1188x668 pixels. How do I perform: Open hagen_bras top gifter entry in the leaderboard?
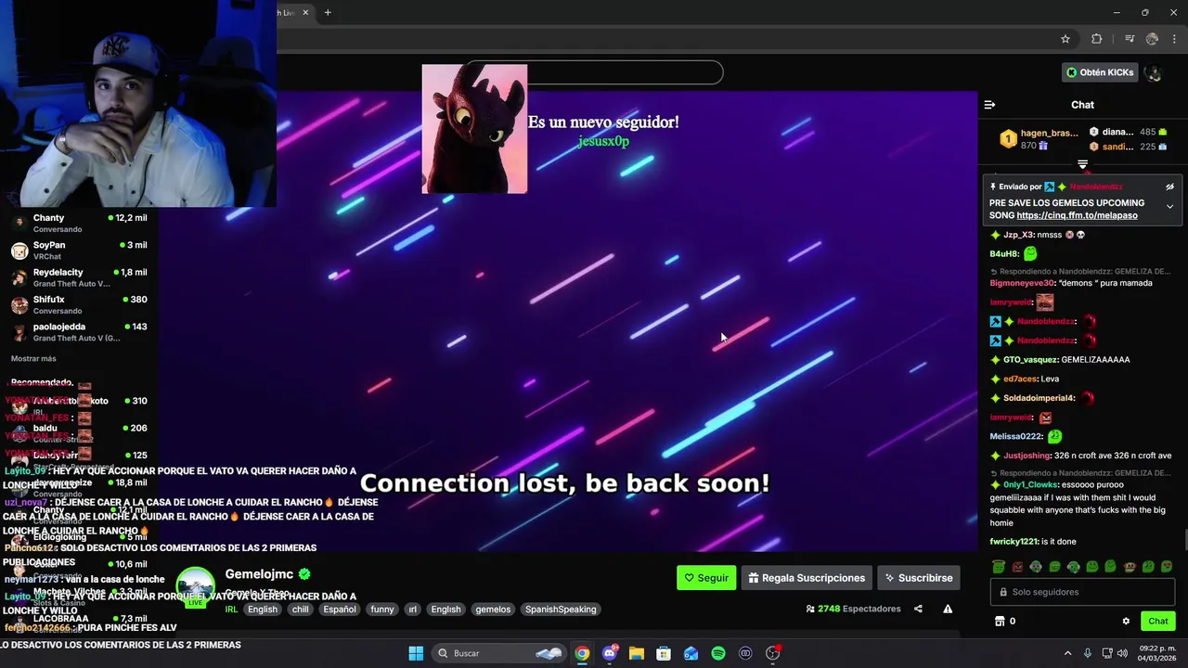click(1039, 139)
